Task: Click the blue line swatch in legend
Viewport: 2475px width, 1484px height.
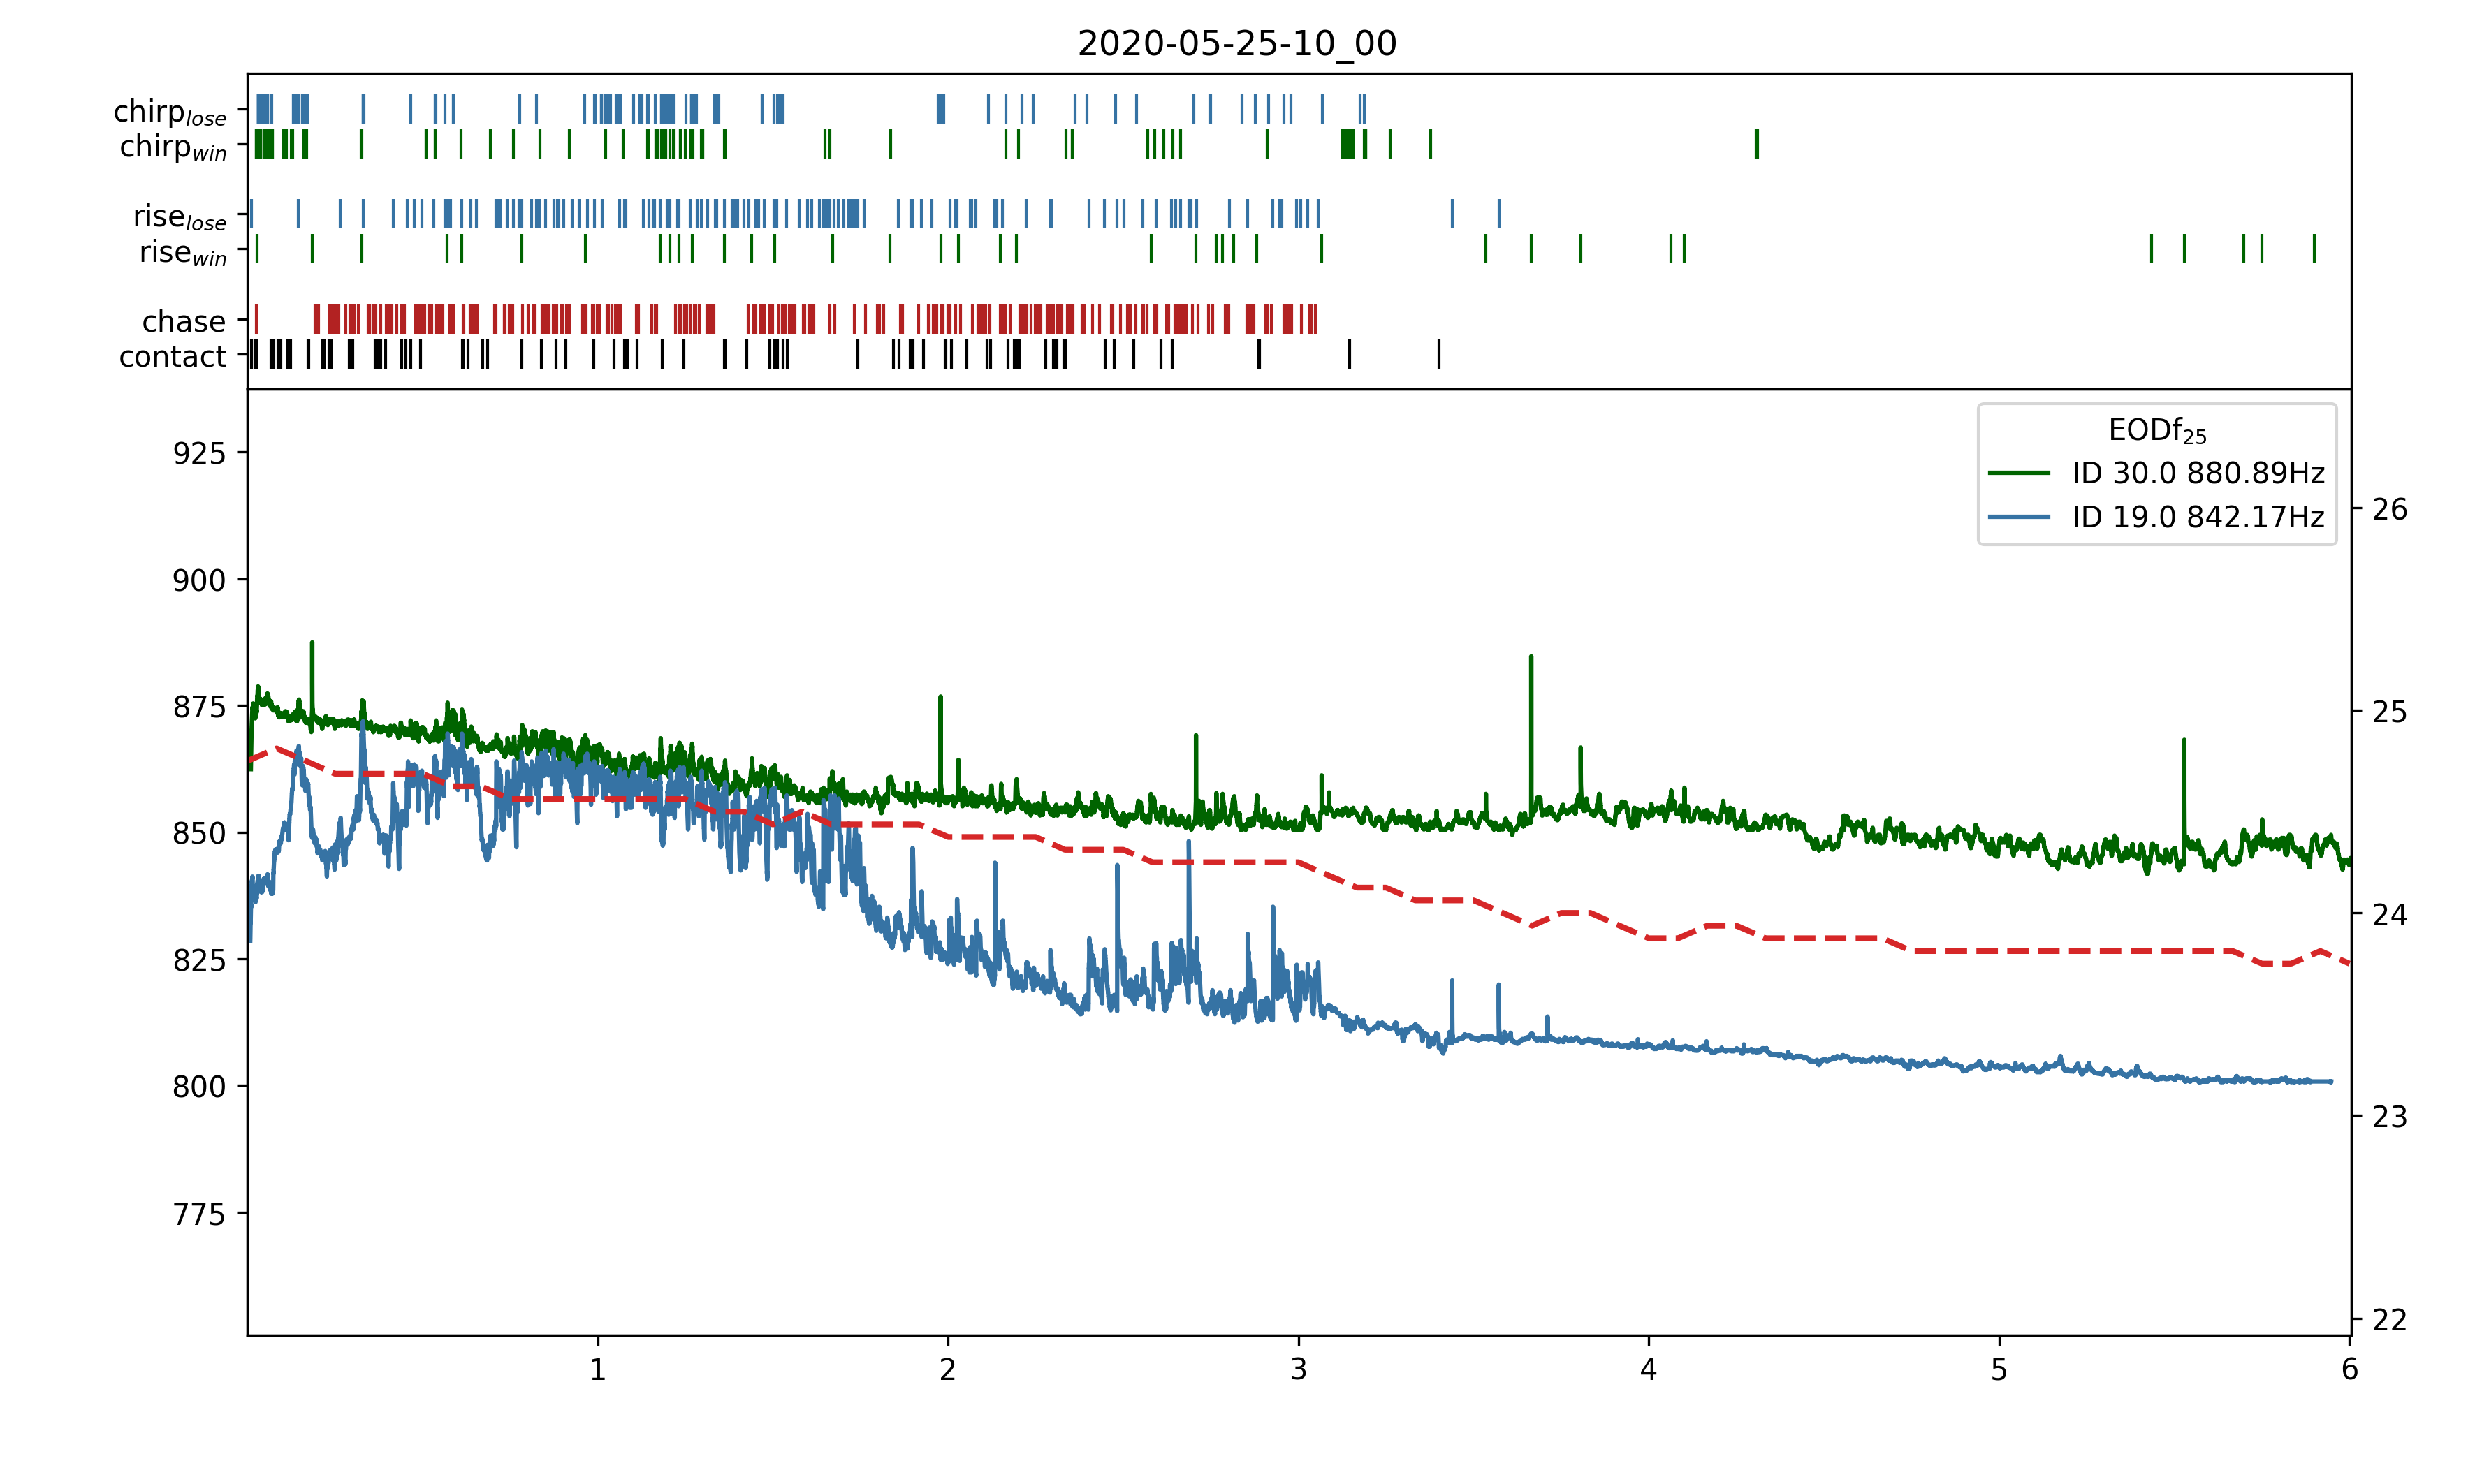Action: click(x=2018, y=517)
